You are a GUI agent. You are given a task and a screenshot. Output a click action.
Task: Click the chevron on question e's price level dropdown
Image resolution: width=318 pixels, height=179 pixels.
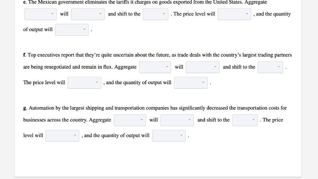pyautogui.click(x=247, y=14)
